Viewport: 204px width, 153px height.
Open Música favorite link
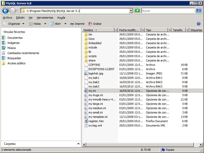pos(11,48)
